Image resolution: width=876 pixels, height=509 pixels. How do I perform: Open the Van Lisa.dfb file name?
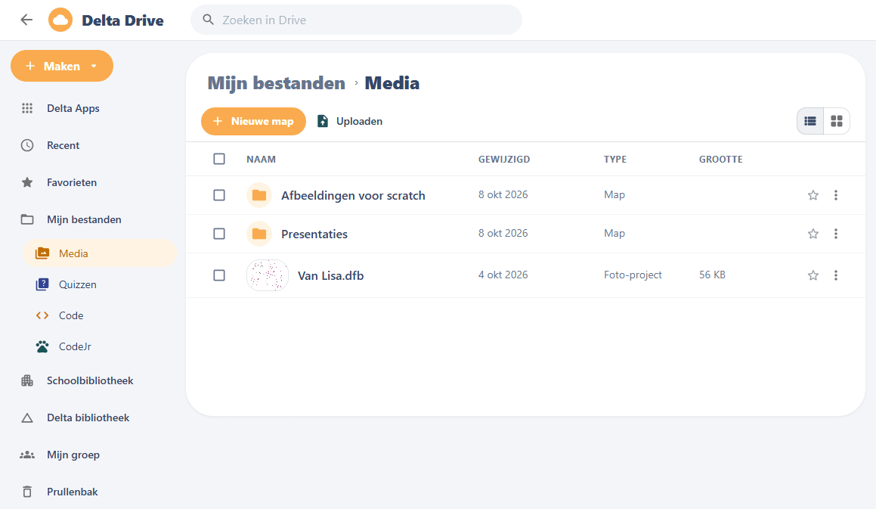(331, 276)
